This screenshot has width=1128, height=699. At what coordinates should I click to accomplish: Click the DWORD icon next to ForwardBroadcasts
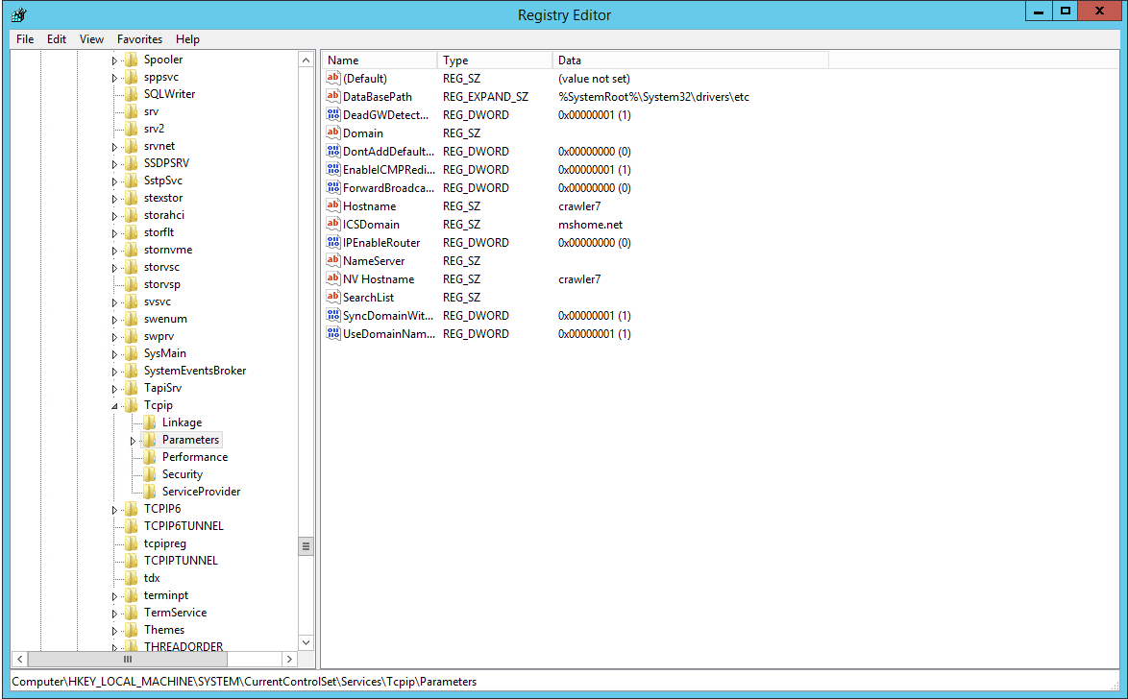pyautogui.click(x=333, y=188)
